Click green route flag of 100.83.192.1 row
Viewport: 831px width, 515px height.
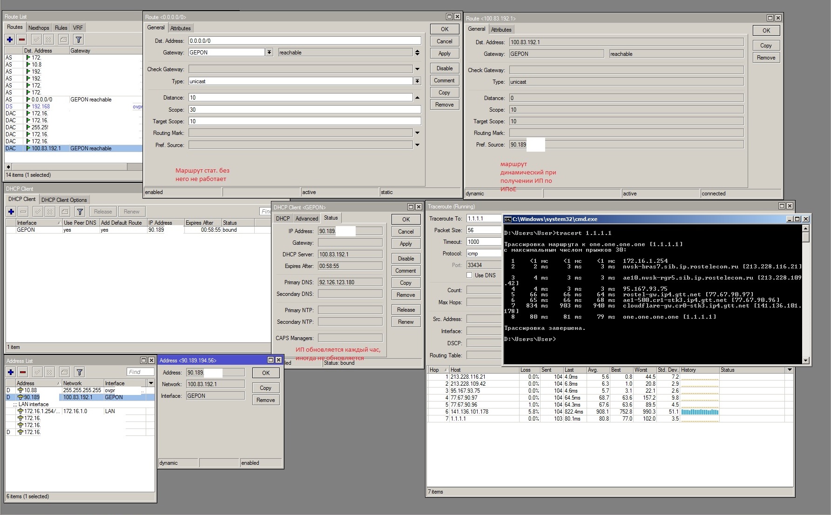[28, 148]
